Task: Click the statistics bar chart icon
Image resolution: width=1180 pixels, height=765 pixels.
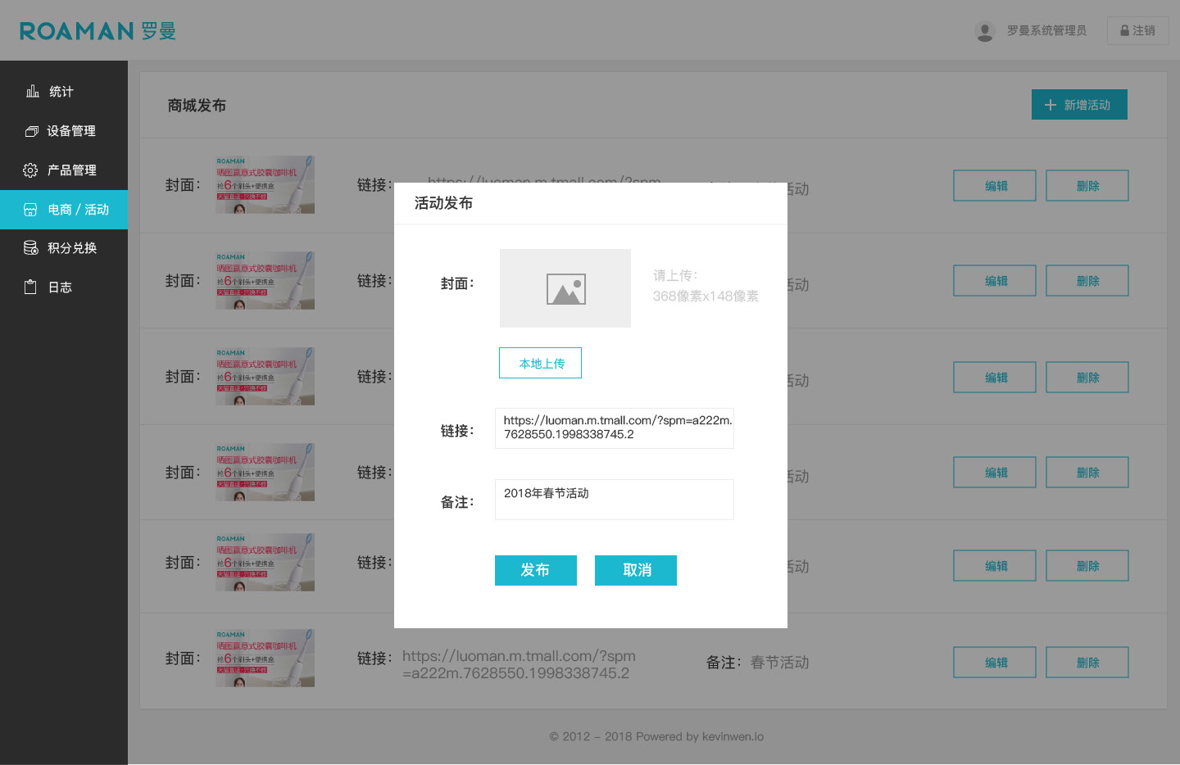Action: [x=32, y=91]
